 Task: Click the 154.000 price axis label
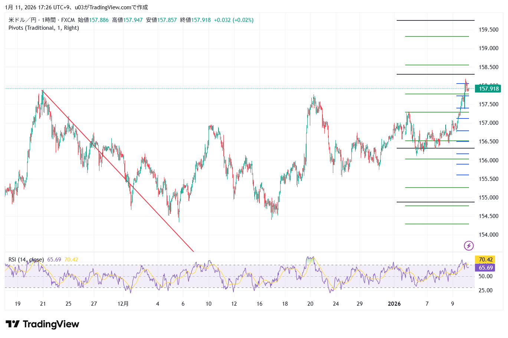(x=488, y=235)
